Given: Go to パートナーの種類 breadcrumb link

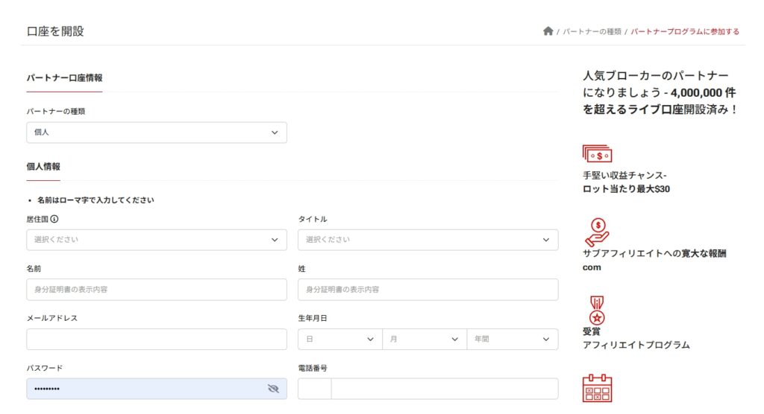Looking at the screenshot, I should (592, 32).
